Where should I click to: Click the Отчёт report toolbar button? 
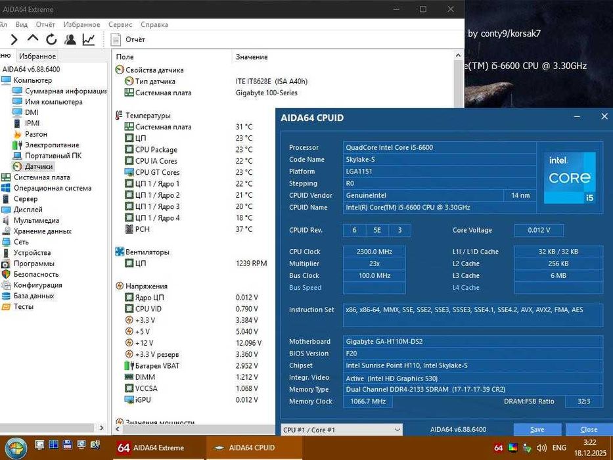coord(128,39)
